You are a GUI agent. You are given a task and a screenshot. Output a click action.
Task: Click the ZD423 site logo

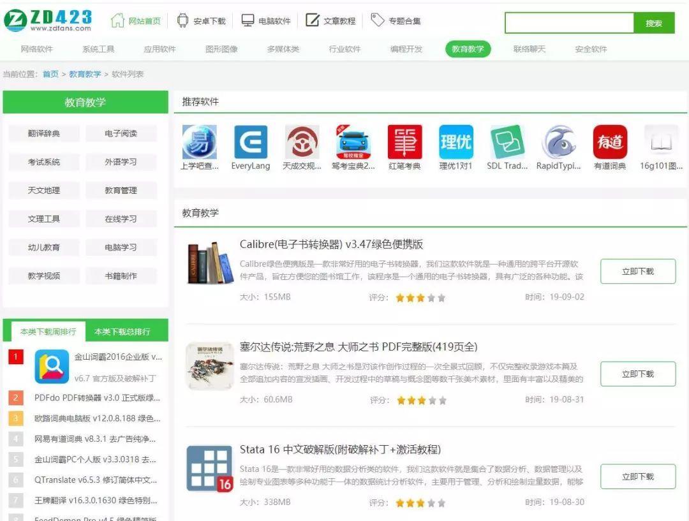pos(48,20)
